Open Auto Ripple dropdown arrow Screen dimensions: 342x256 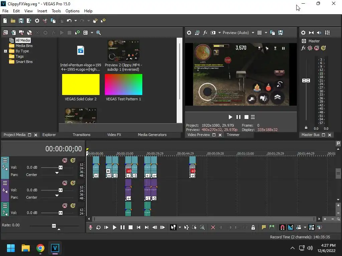[x=305, y=227]
